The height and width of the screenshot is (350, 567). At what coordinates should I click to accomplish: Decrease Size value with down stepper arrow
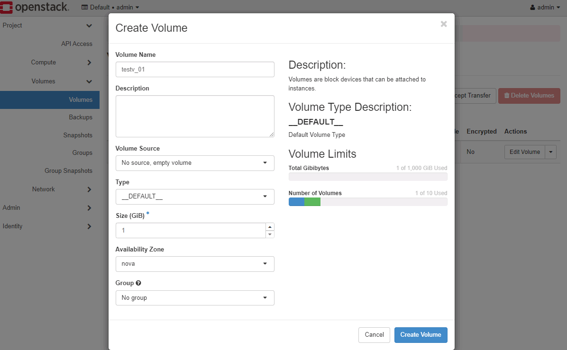point(270,234)
